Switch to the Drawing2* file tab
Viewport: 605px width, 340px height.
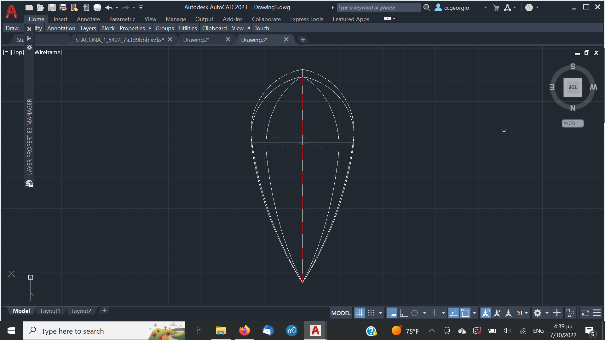coord(196,40)
